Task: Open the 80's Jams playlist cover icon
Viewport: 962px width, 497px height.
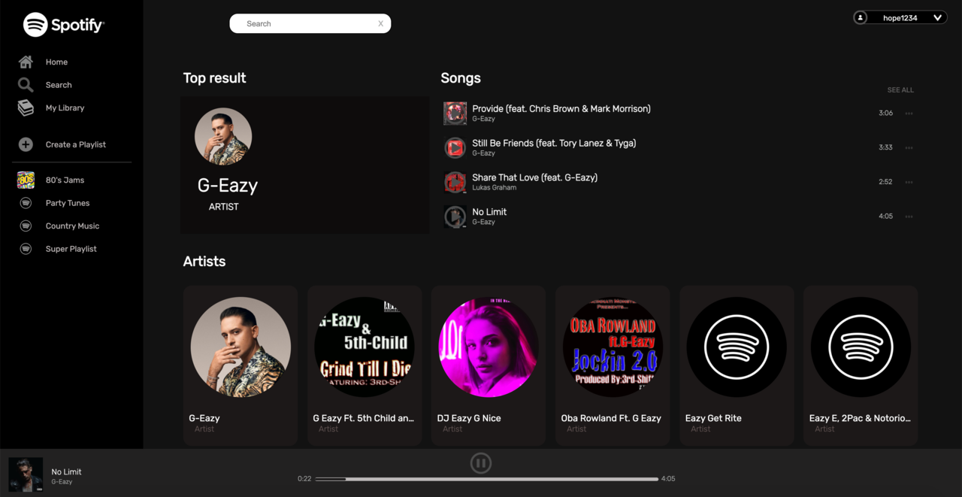Action: [x=26, y=180]
